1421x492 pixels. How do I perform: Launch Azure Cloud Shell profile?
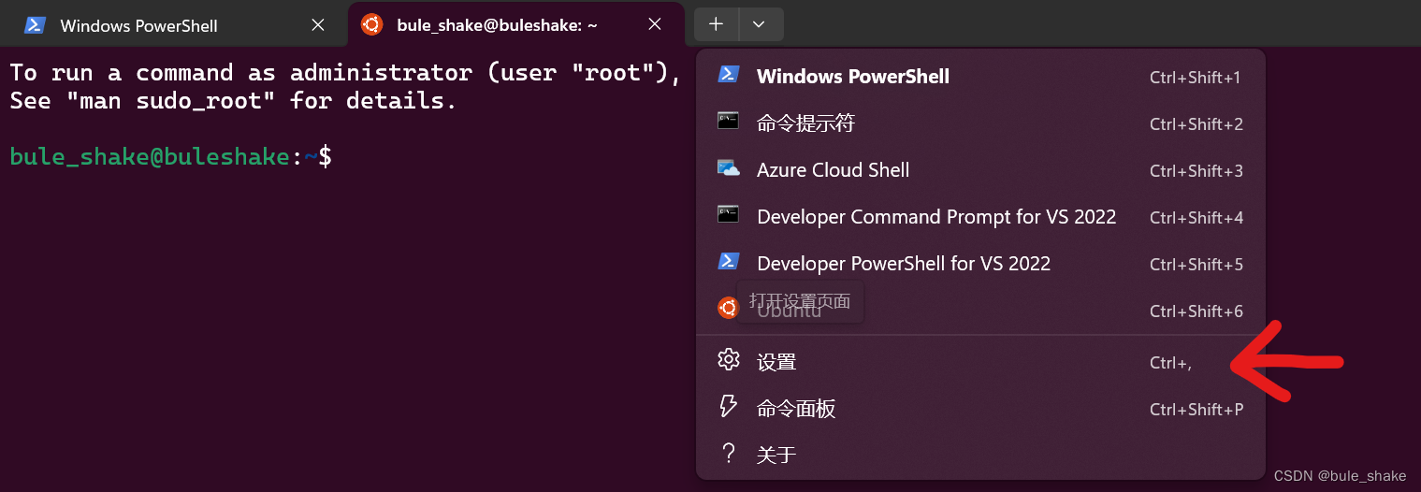980,170
